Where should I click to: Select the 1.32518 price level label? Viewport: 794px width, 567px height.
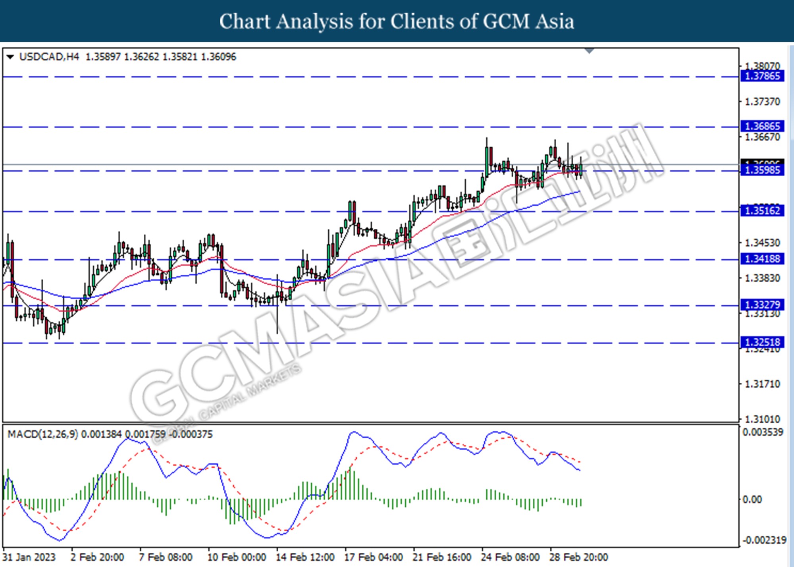click(762, 342)
